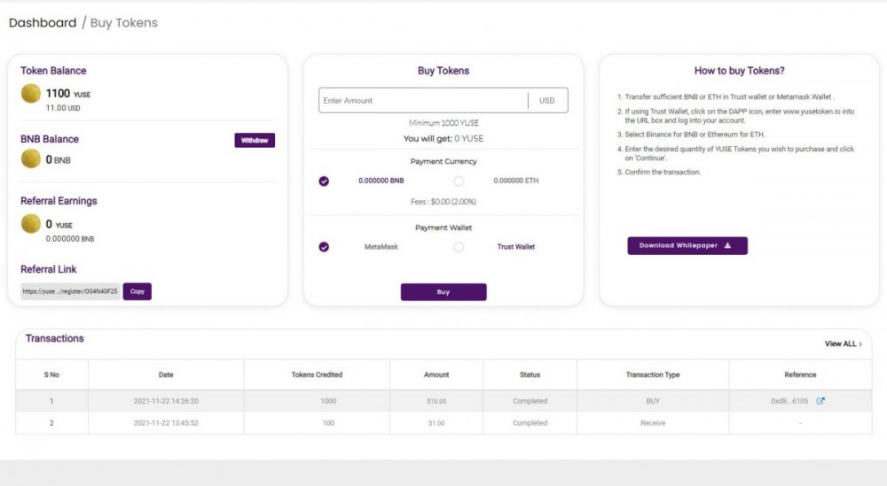Expand View ALL transactions
Viewport: 887px width, 486px height.
click(843, 343)
